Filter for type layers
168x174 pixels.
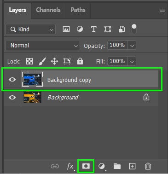point(94,29)
